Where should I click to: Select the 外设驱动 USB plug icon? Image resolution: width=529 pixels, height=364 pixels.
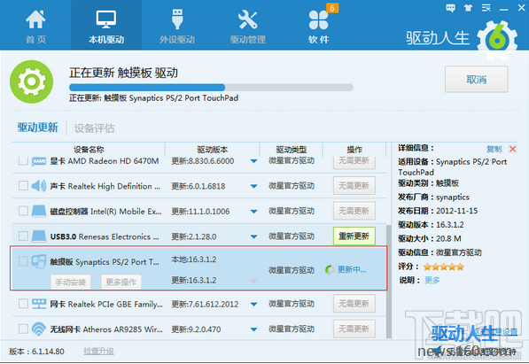(x=177, y=19)
